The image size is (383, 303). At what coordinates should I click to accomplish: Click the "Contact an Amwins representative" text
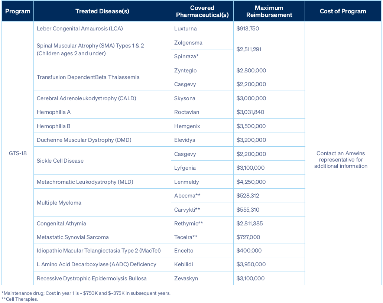coord(341,160)
